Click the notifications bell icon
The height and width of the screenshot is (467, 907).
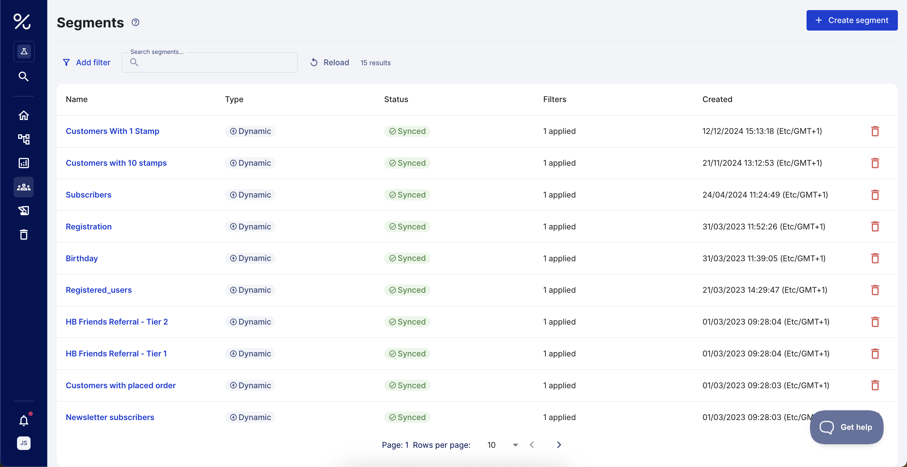tap(24, 420)
